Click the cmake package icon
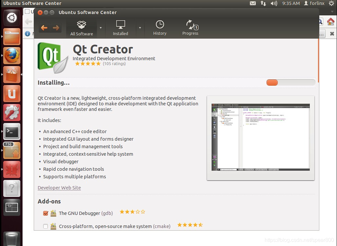Image resolution: width=337 pixels, height=246 pixels. (53, 226)
